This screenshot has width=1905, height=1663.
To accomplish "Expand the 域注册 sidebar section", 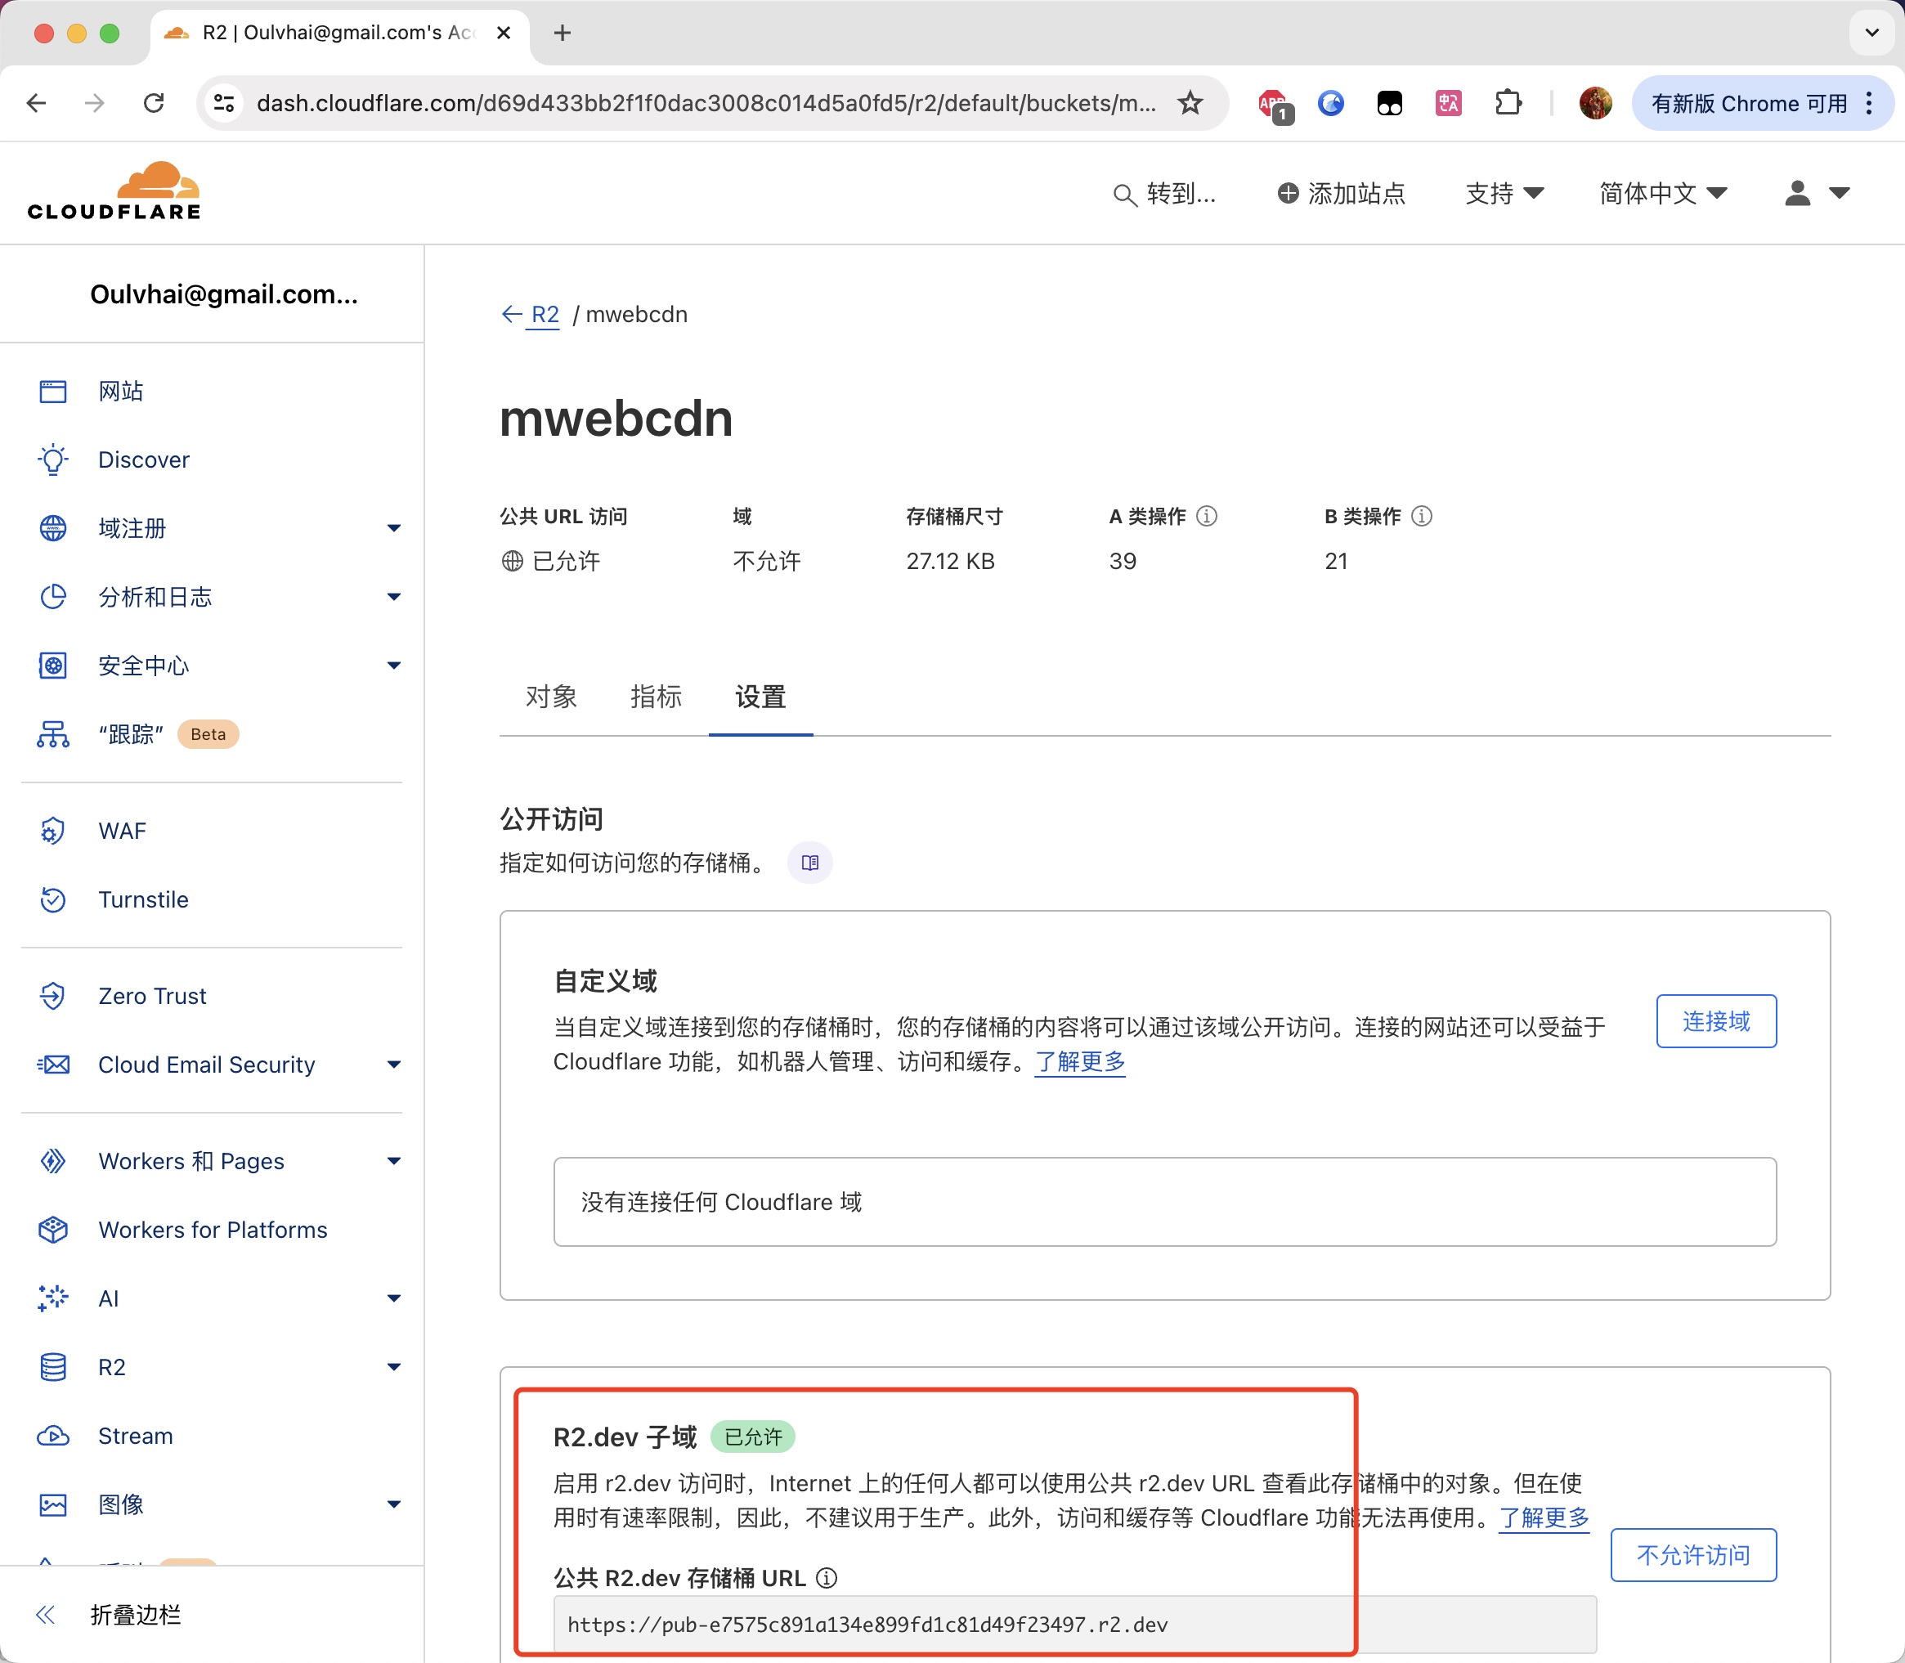I will coord(393,528).
